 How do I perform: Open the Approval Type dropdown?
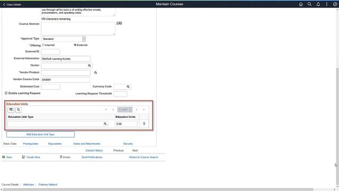click(64, 39)
